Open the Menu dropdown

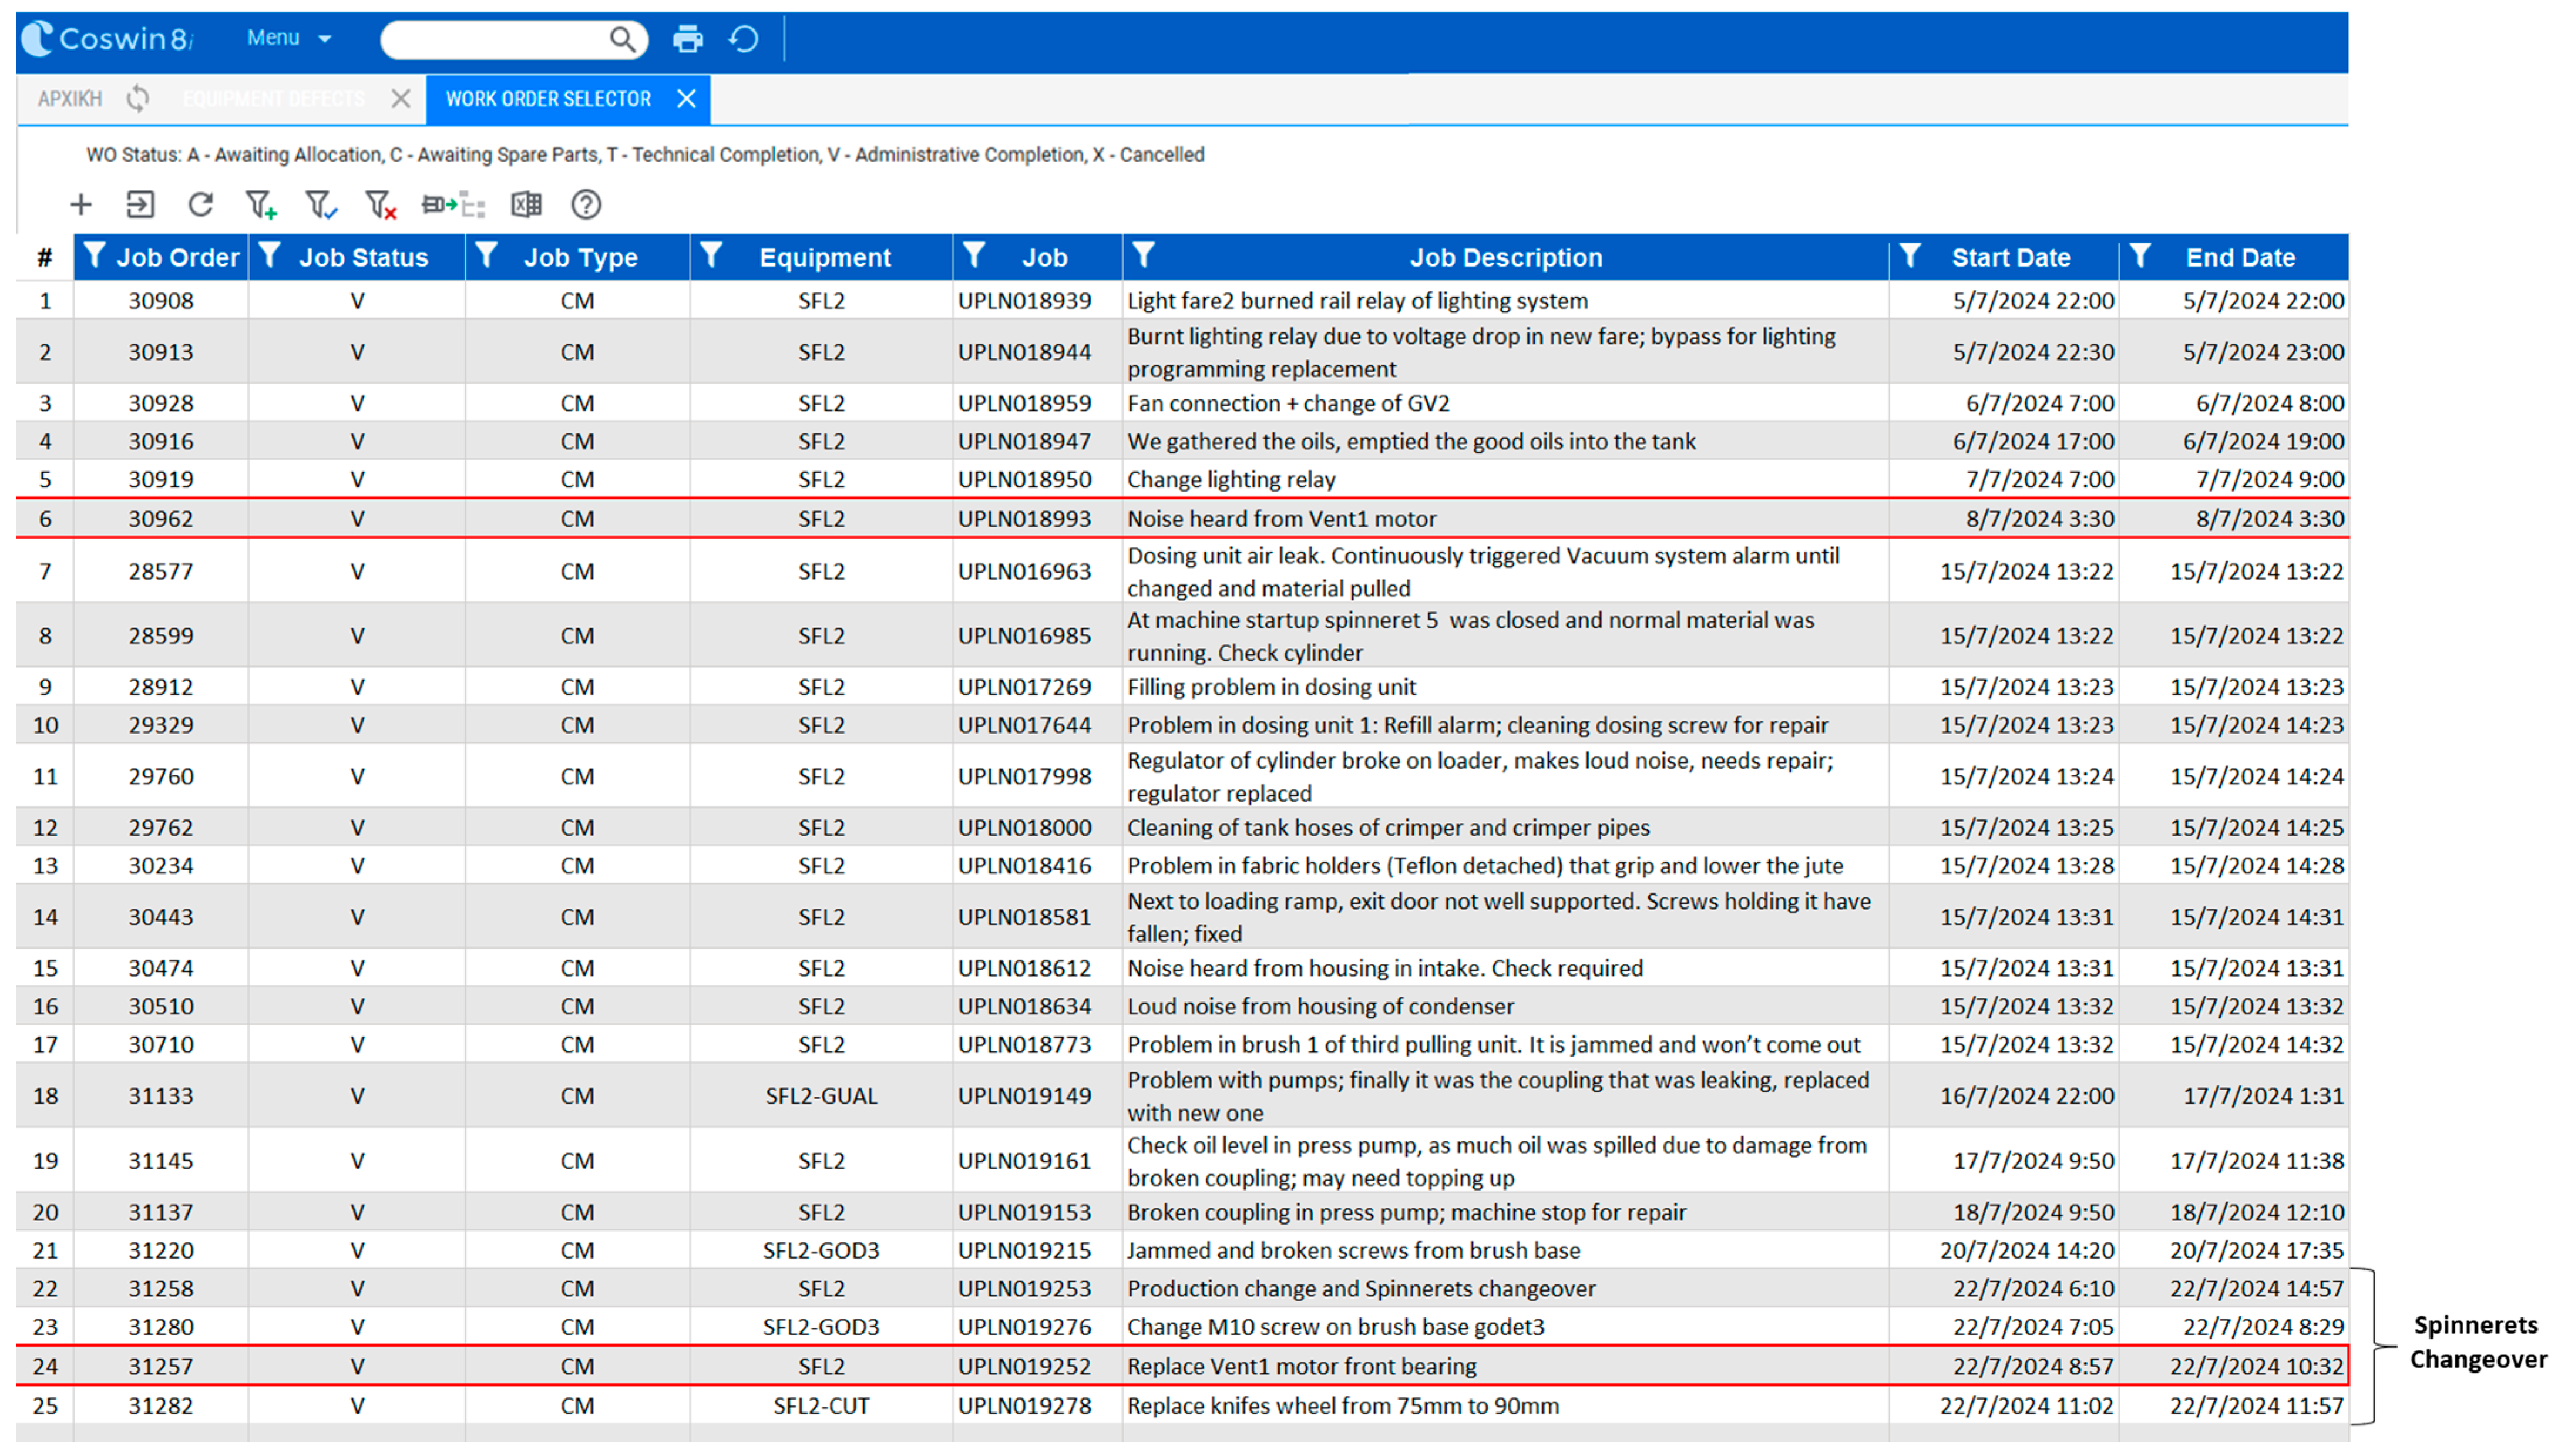coord(288,38)
